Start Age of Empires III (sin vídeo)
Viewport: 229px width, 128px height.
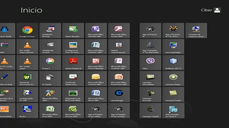click(96, 111)
